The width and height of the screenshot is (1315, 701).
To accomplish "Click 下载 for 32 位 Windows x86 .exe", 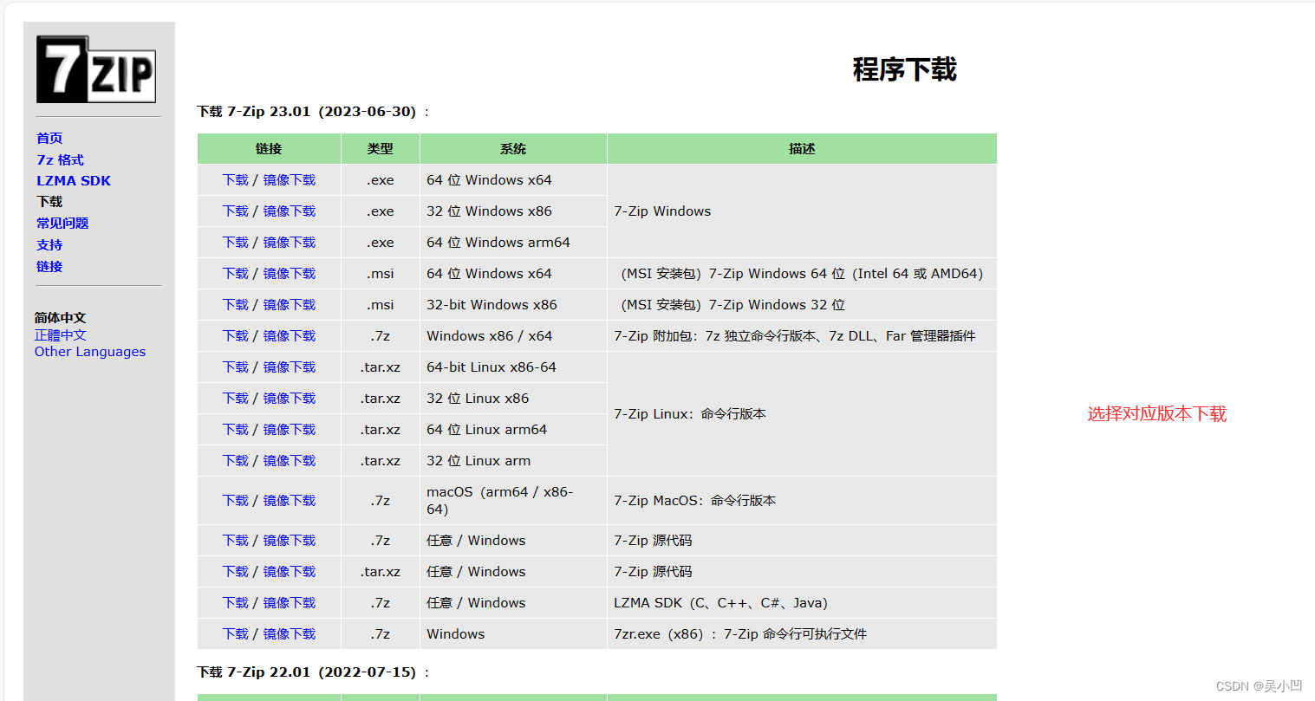I will (x=235, y=211).
